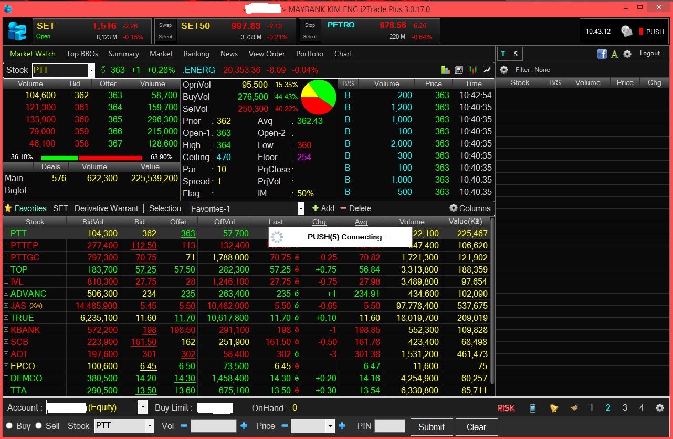Open the gear icon next to Filter: None
Image resolution: width=673 pixels, height=439 pixels.
click(504, 70)
